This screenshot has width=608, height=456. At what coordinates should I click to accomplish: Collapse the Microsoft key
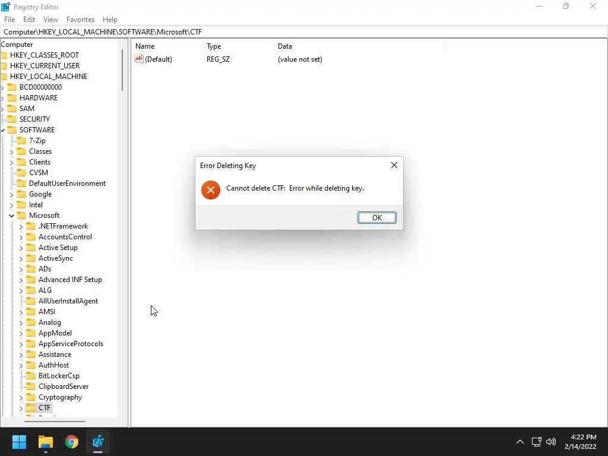click(12, 216)
